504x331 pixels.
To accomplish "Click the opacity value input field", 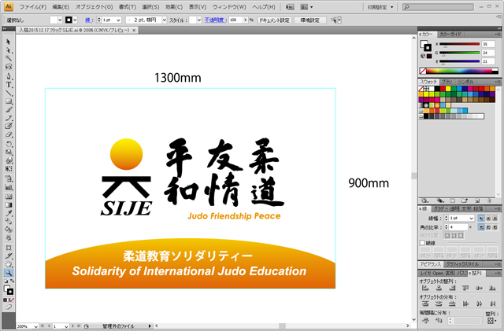I will [x=236, y=20].
